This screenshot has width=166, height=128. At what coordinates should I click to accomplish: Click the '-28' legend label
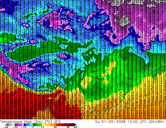[x=5, y=127]
